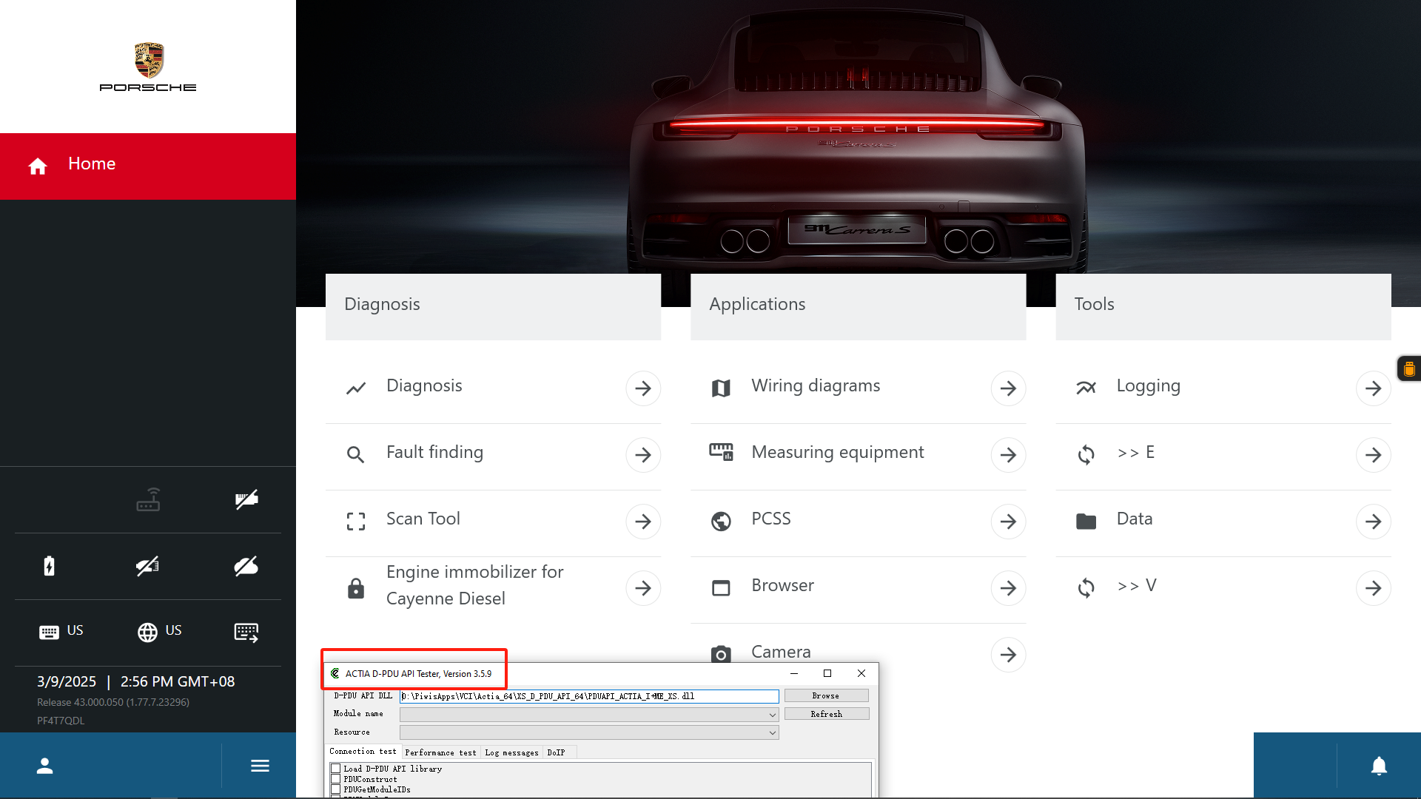Click the Browse button
Screen dimensions: 1421x799
coord(826,695)
